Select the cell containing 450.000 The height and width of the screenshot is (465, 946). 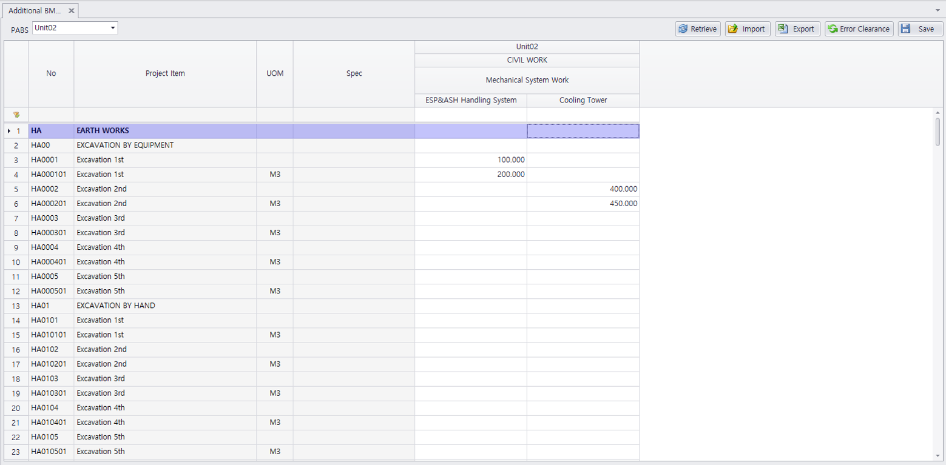click(x=583, y=204)
